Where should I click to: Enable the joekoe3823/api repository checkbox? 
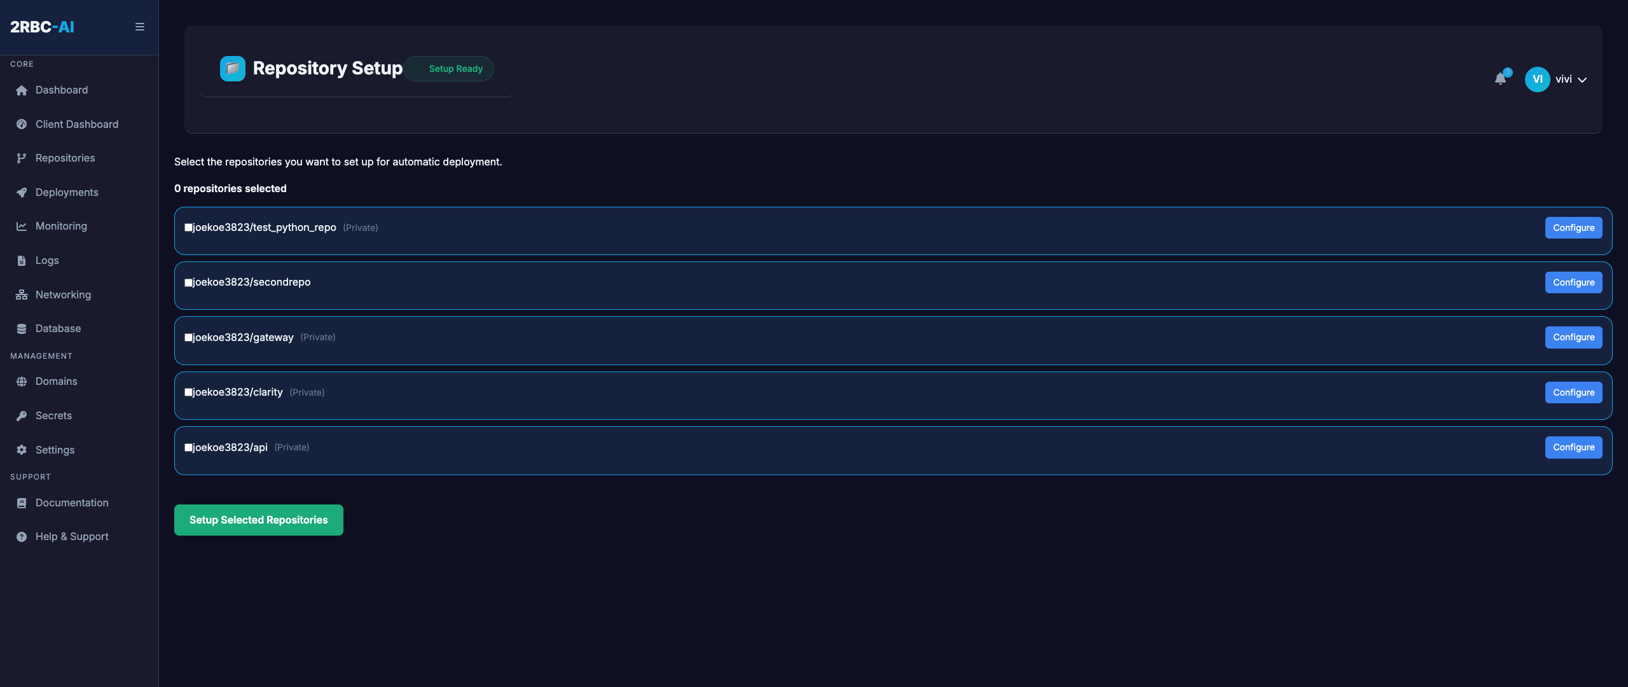coord(188,447)
